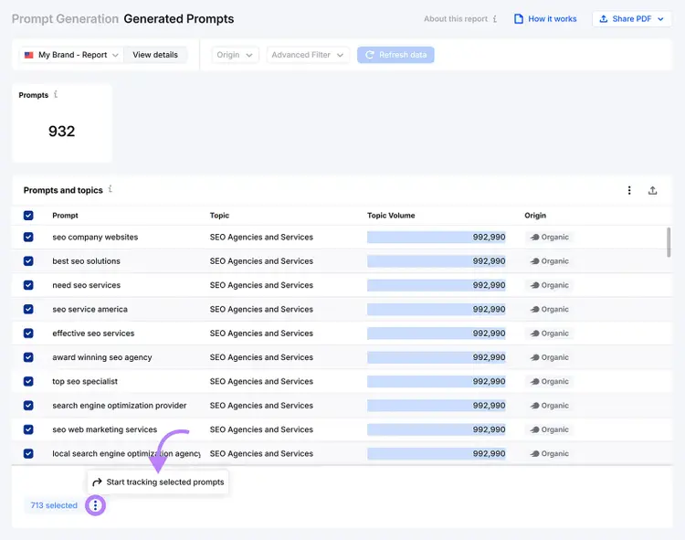Click Organic badge for seo web marketing services
Screen dimensions: 685x540
[x=549, y=429]
